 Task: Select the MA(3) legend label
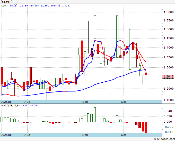tap(14, 6)
